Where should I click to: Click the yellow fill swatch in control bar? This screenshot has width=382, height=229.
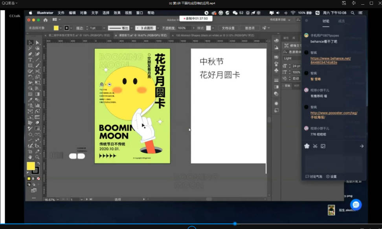(x=56, y=28)
